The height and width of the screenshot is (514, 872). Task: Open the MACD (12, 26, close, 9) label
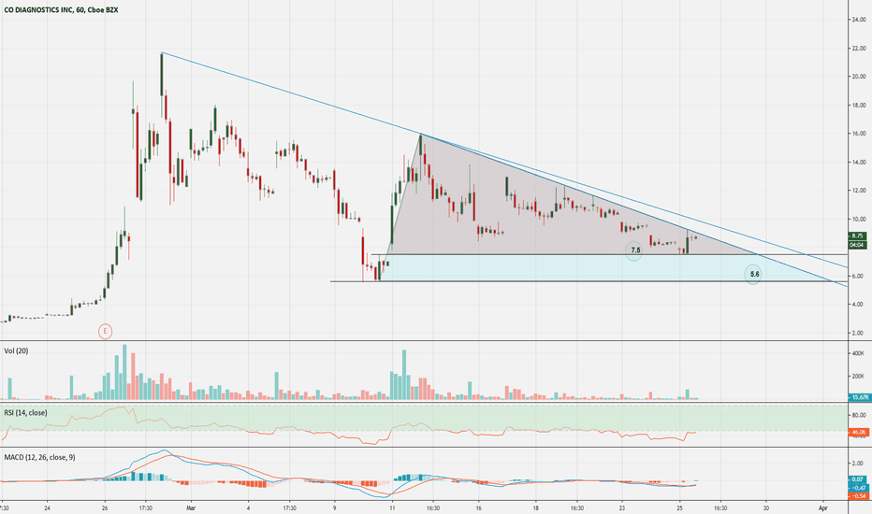click(39, 457)
